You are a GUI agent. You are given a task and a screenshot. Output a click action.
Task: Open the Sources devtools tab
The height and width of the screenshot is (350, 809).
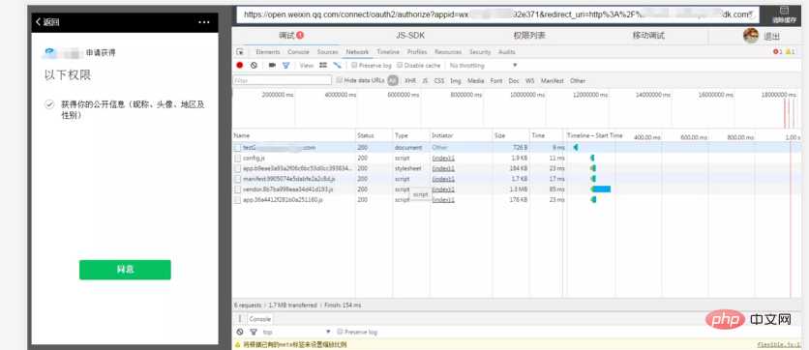point(328,52)
